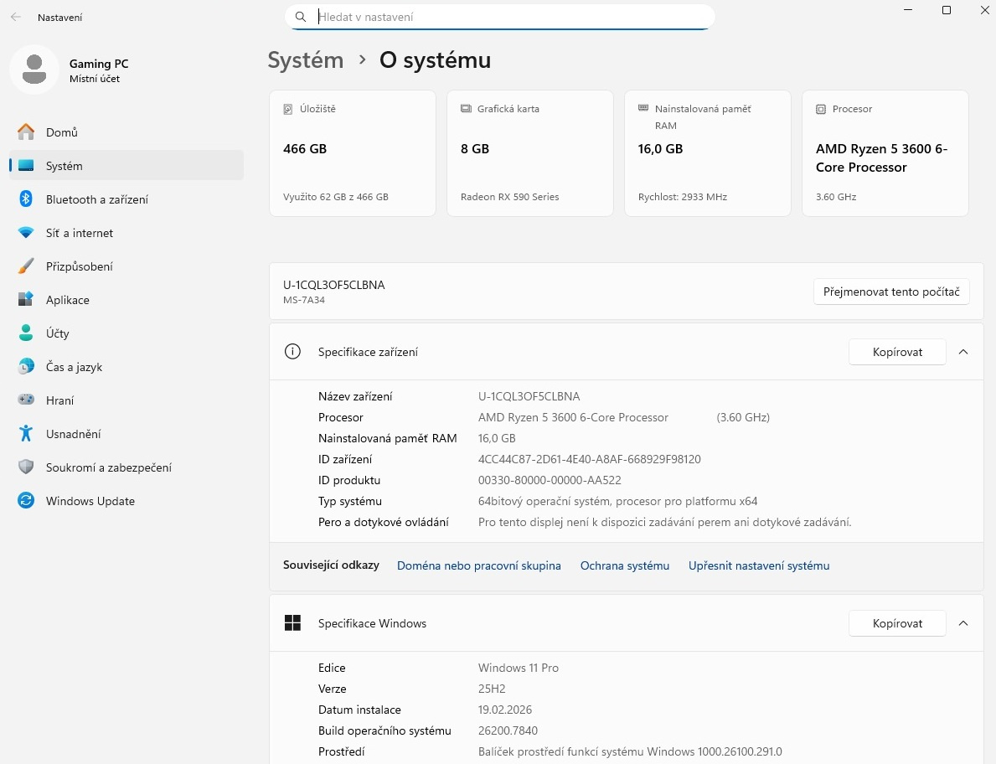Image resolution: width=996 pixels, height=764 pixels.
Task: Collapse the Specifikace zařízení section
Action: pyautogui.click(x=963, y=352)
